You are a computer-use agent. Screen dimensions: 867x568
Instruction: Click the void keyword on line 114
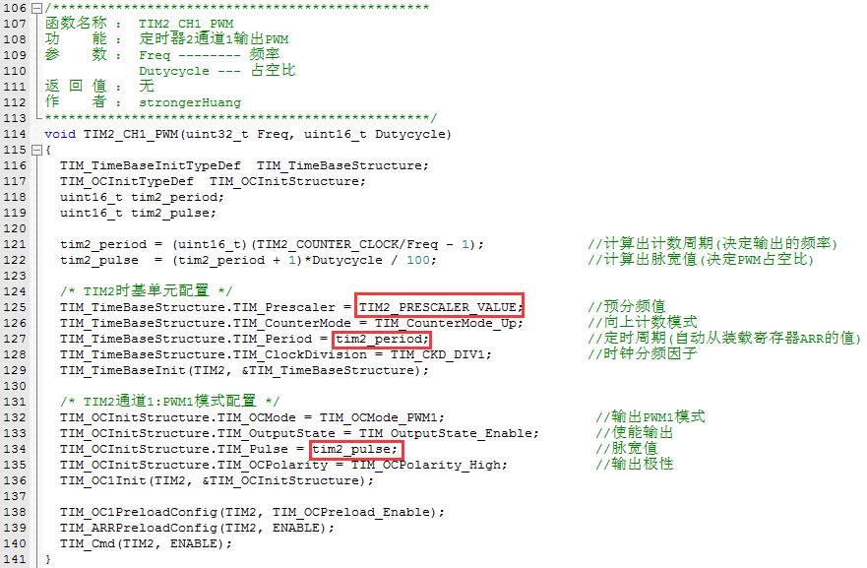pyautogui.click(x=60, y=135)
